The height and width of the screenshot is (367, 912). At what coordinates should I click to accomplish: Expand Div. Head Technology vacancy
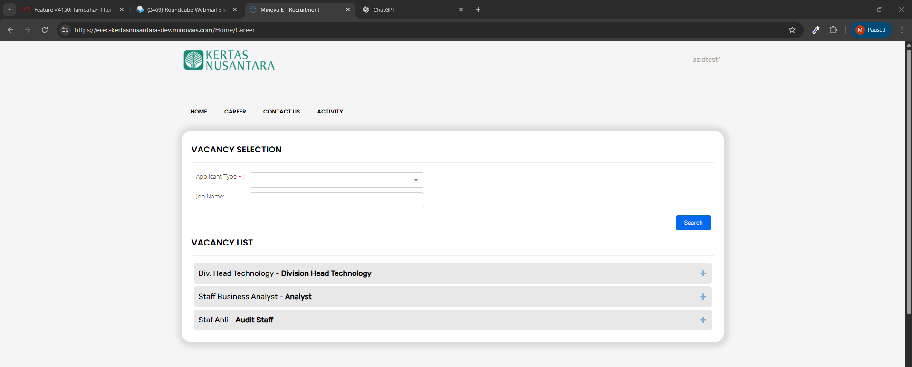coord(702,273)
